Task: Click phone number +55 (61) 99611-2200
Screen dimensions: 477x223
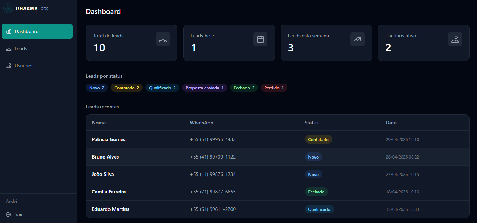Action: point(213,209)
